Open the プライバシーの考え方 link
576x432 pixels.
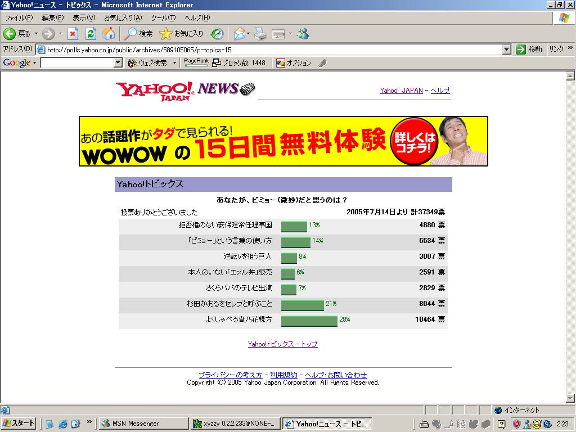point(230,375)
